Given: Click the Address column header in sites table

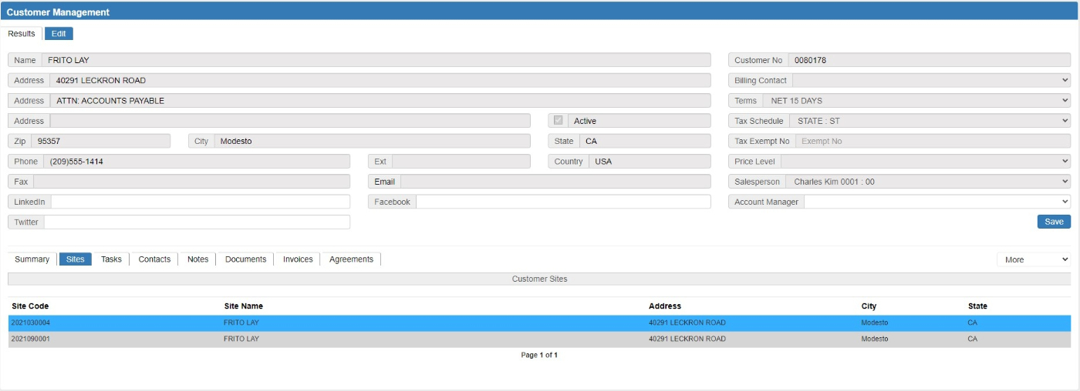Looking at the screenshot, I should click(x=665, y=306).
